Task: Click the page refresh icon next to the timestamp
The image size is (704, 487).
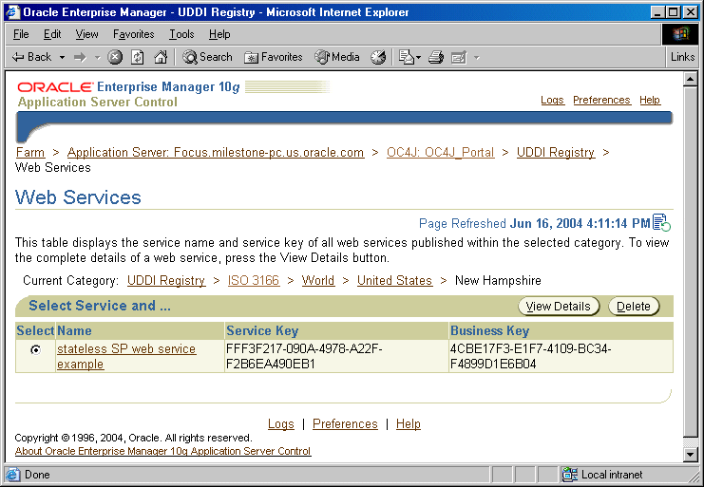Action: click(x=661, y=223)
